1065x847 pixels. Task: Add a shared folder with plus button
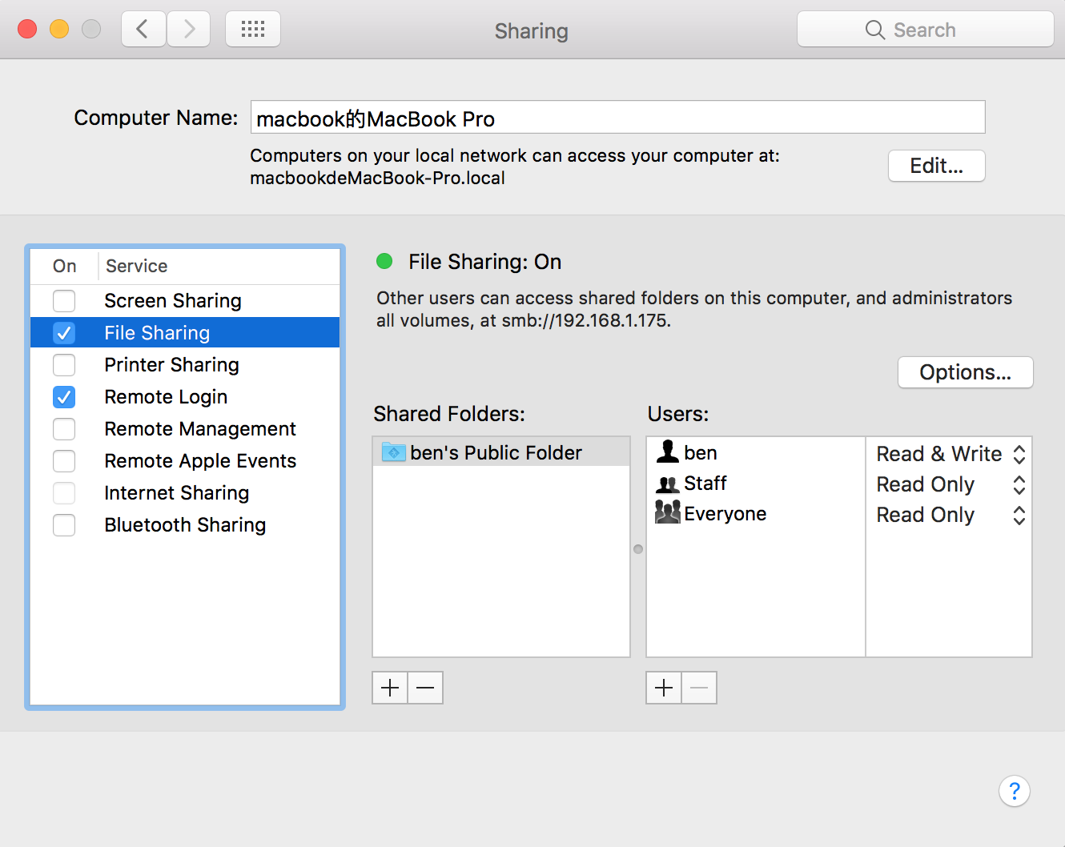click(x=390, y=688)
